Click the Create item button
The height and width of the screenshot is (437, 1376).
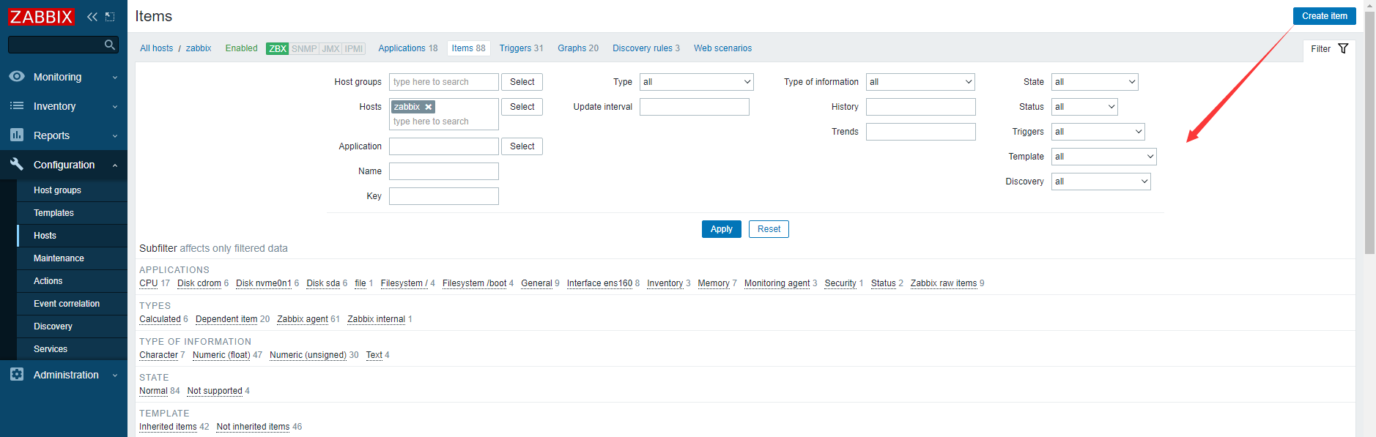[1324, 16]
